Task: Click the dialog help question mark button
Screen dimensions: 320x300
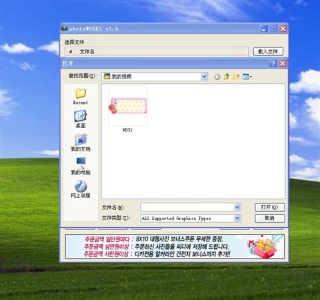Action: [273, 63]
